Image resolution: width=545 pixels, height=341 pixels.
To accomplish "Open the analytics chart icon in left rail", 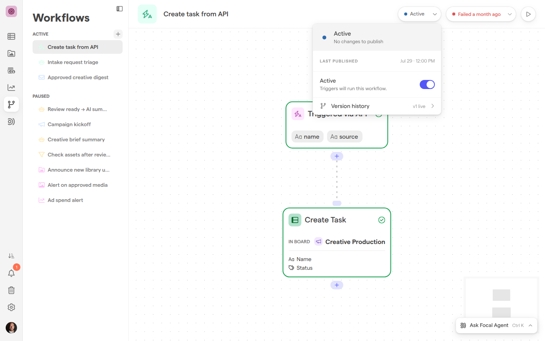I will pos(11,88).
